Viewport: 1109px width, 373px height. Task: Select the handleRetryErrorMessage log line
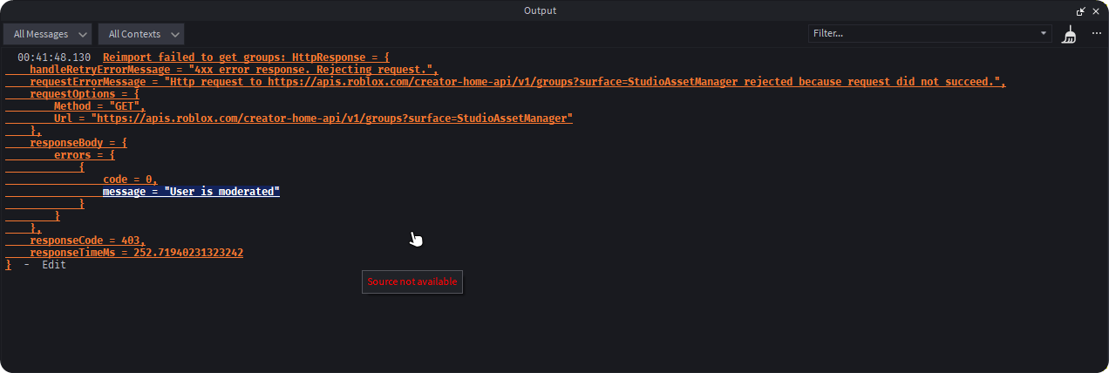(x=234, y=69)
